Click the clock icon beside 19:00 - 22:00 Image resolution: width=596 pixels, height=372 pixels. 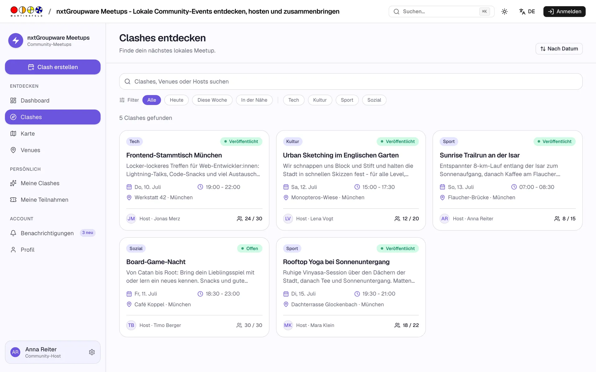[200, 187]
